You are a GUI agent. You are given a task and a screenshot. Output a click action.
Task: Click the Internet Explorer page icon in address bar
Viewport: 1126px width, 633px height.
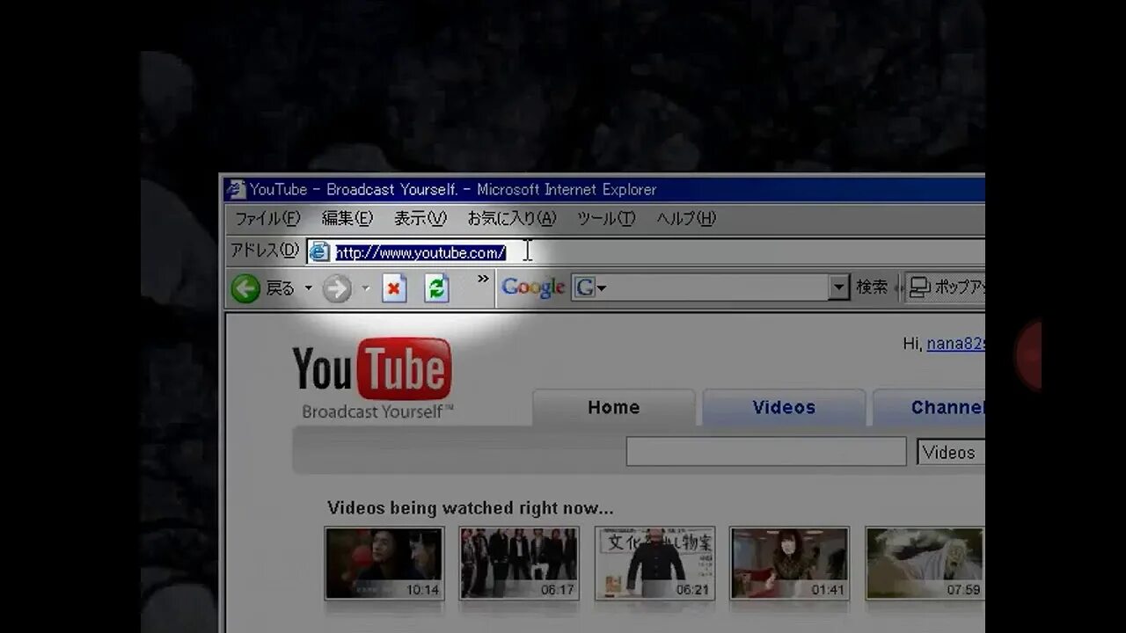pos(319,252)
